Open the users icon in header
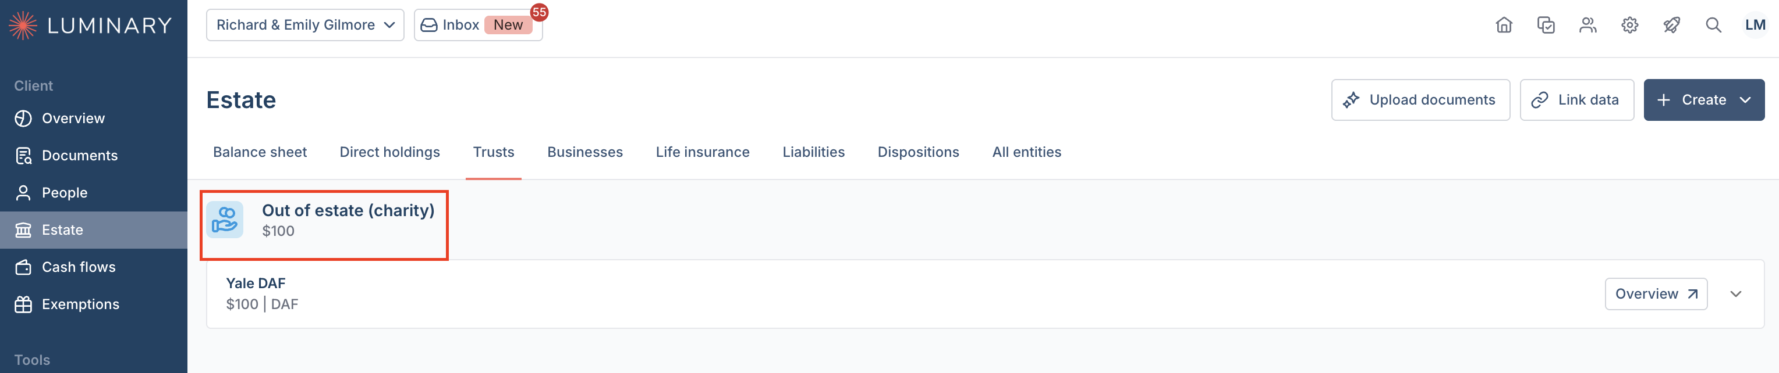 (x=1587, y=25)
